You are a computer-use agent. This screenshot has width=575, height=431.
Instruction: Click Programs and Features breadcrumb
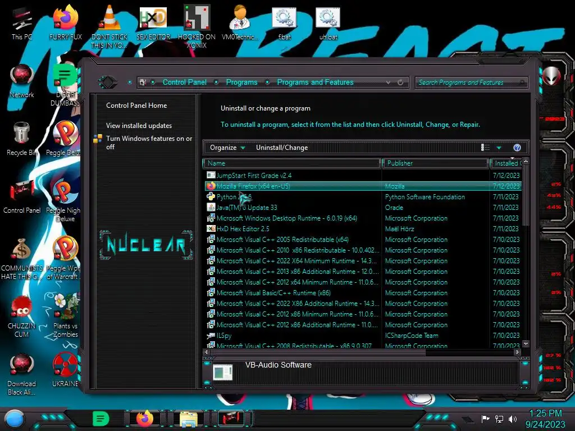(315, 82)
